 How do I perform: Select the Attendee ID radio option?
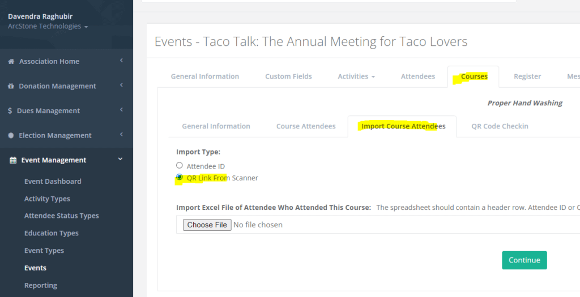pyautogui.click(x=180, y=166)
